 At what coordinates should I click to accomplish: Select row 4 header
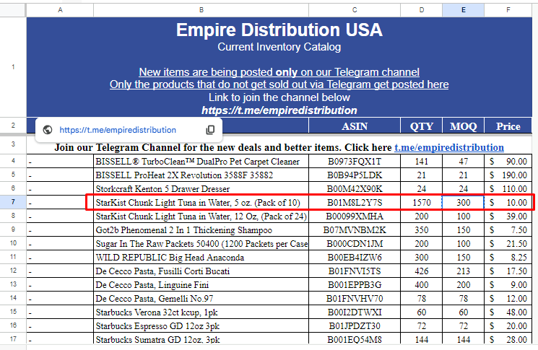13,161
